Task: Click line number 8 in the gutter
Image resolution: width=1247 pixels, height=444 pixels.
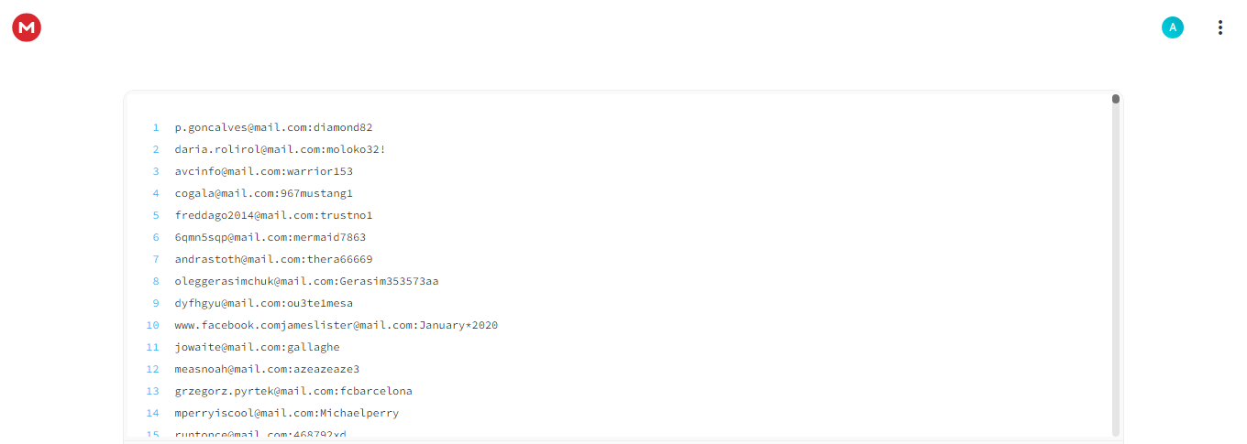Action: [156, 281]
